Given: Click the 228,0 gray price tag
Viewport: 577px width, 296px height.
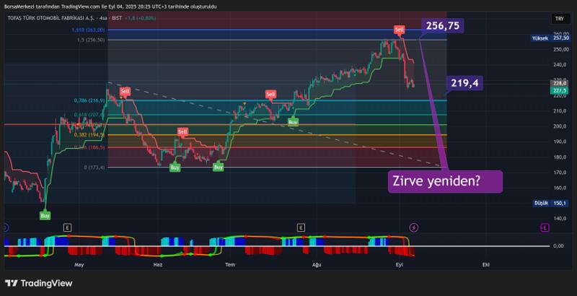Looking at the screenshot, I should [x=560, y=84].
